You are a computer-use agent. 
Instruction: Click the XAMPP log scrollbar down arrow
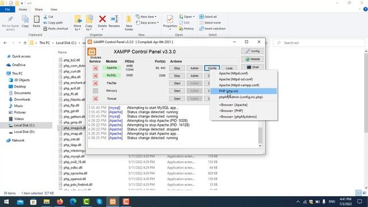click(x=260, y=145)
